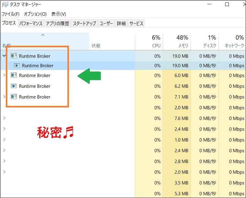Switch to the アプリの履歴 tab
The image size is (246, 198).
[x=57, y=23]
